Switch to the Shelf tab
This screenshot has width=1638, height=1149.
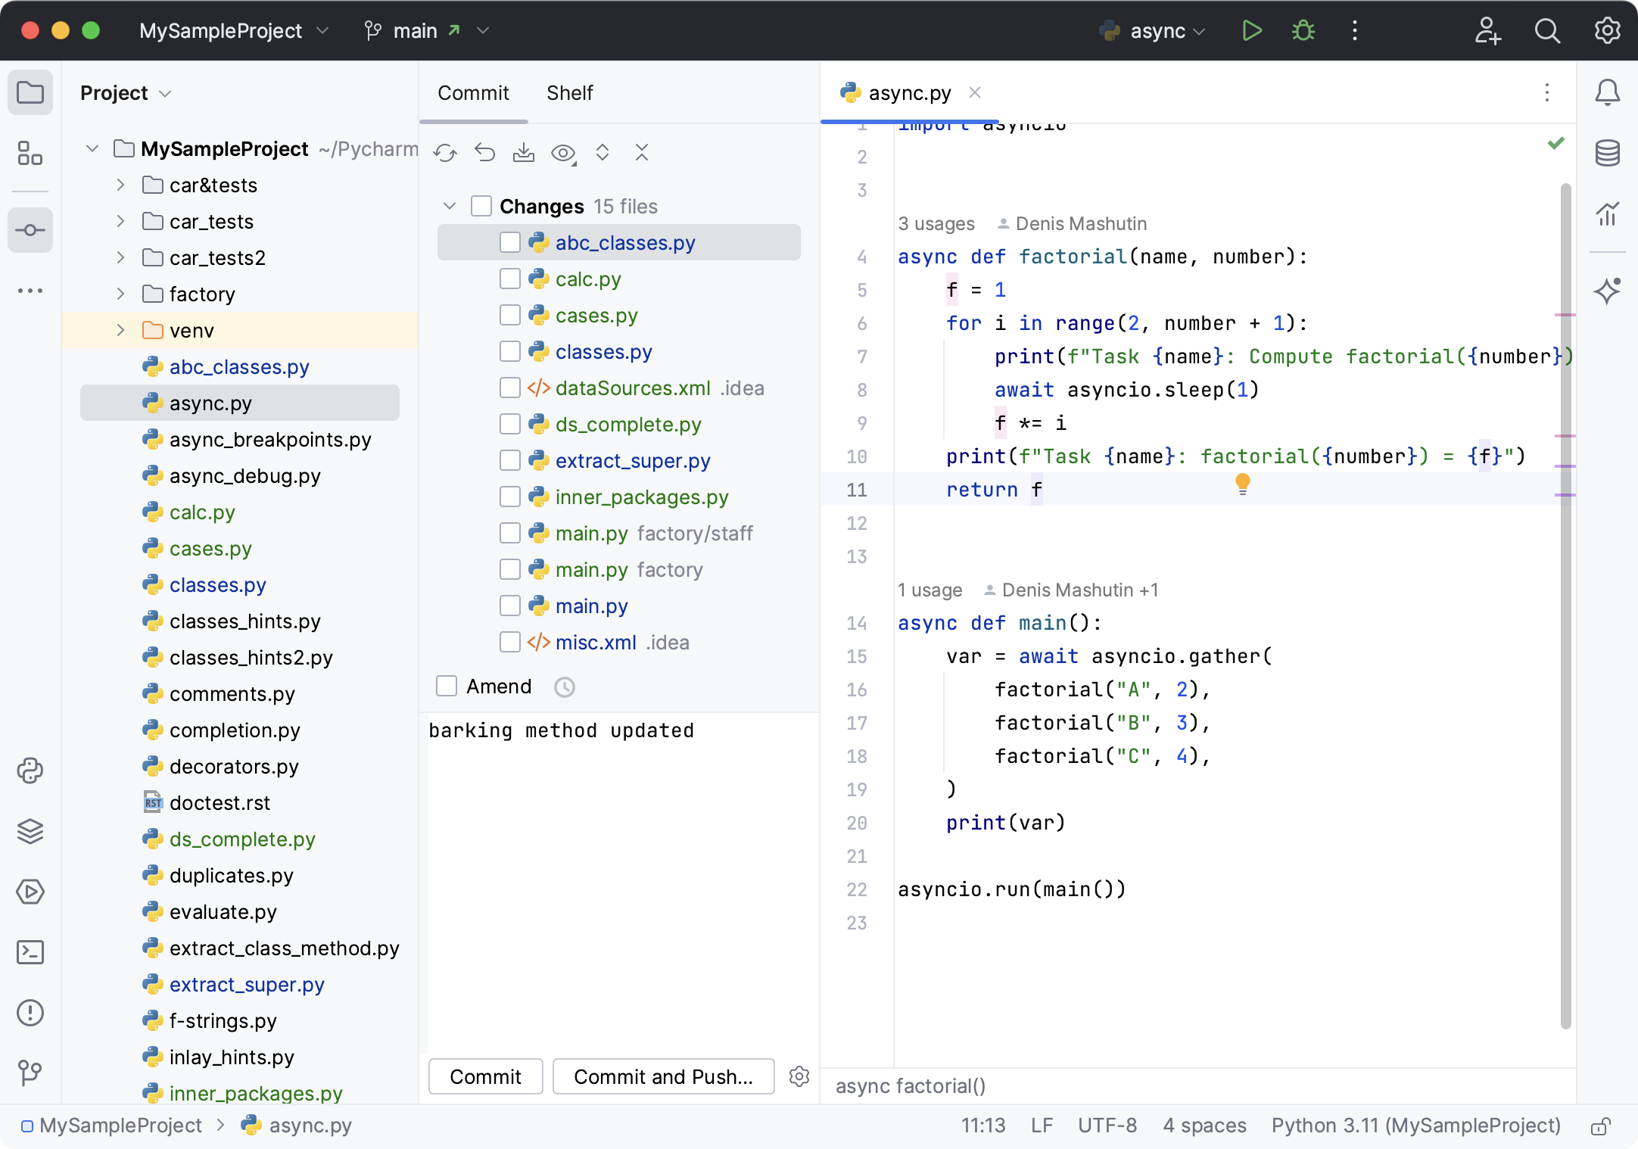coord(569,93)
